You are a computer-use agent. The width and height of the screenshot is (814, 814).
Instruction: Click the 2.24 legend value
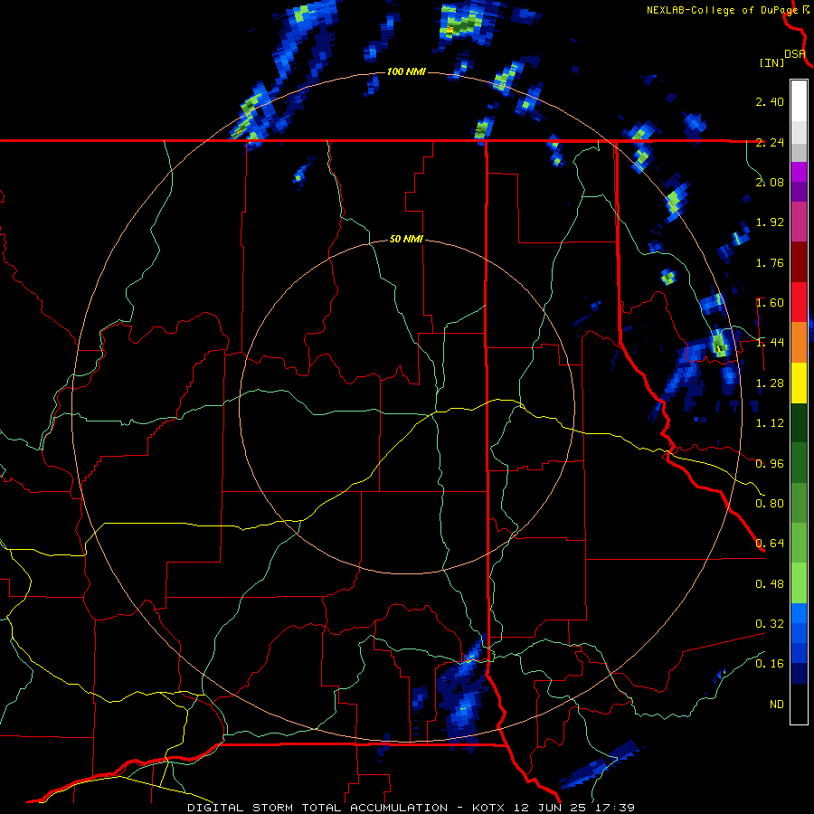770,142
